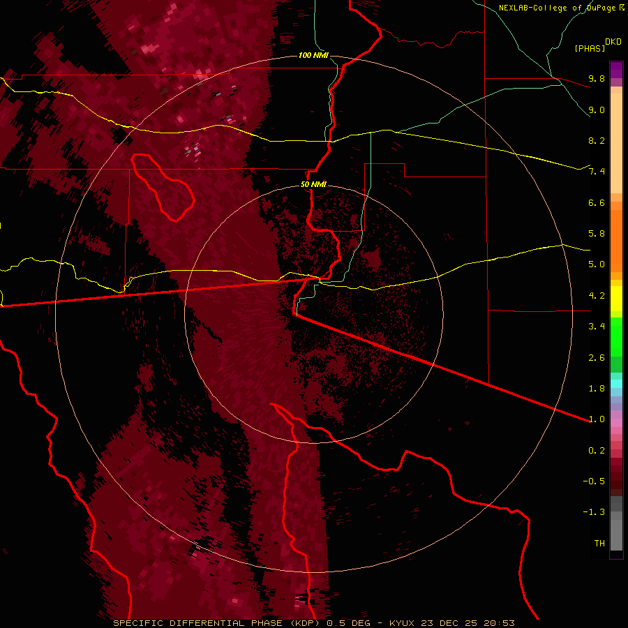The width and height of the screenshot is (628, 628).
Task: Click the 8.2 value on the scale
Action: tap(597, 140)
